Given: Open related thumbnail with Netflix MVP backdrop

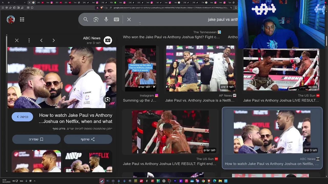Looking at the screenshot, I should coord(88,161).
